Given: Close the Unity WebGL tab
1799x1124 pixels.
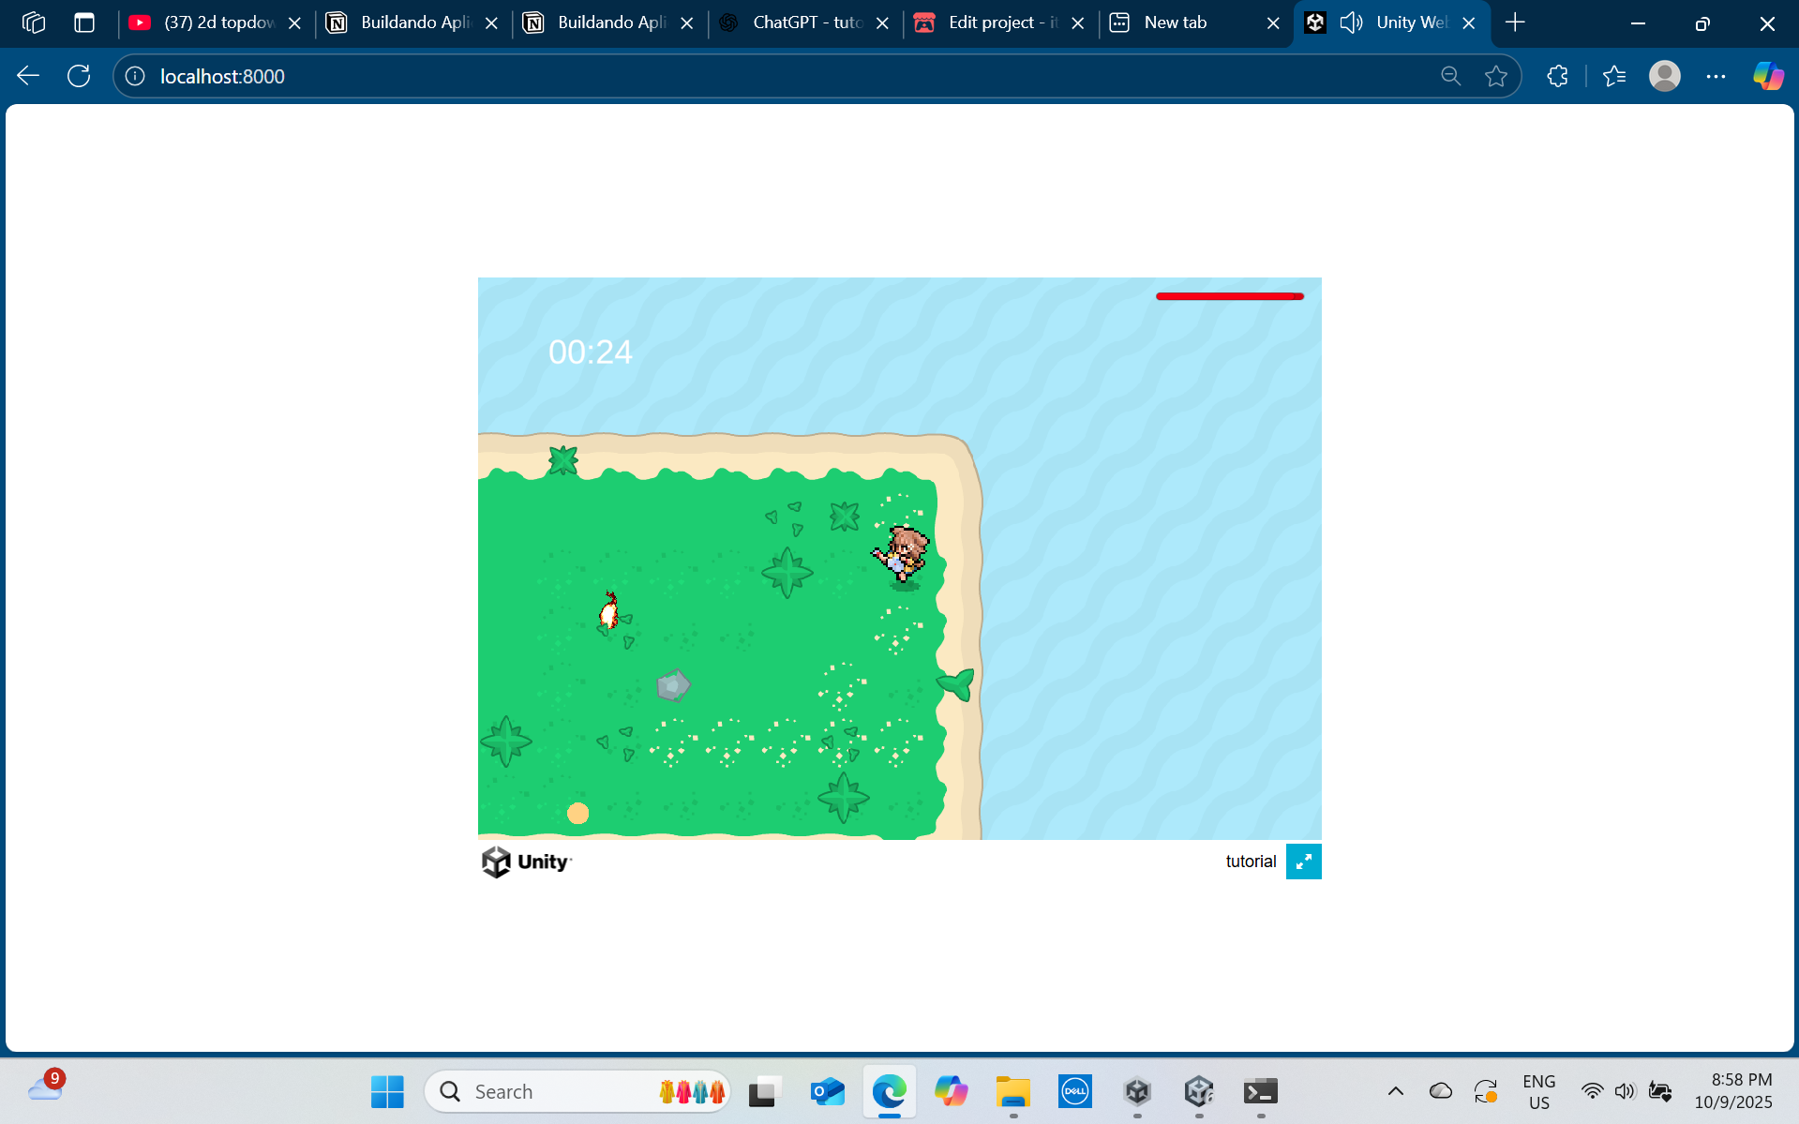Looking at the screenshot, I should [x=1469, y=23].
